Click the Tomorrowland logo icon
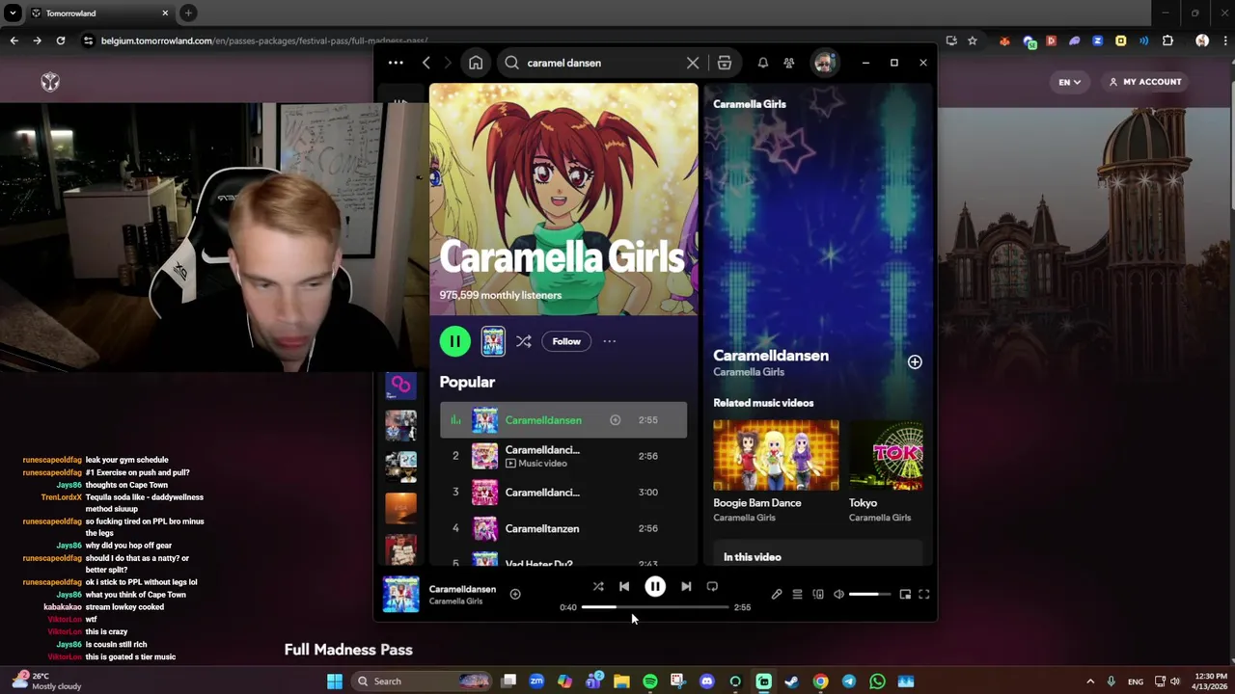Viewport: 1235px width, 694px height. click(x=50, y=83)
